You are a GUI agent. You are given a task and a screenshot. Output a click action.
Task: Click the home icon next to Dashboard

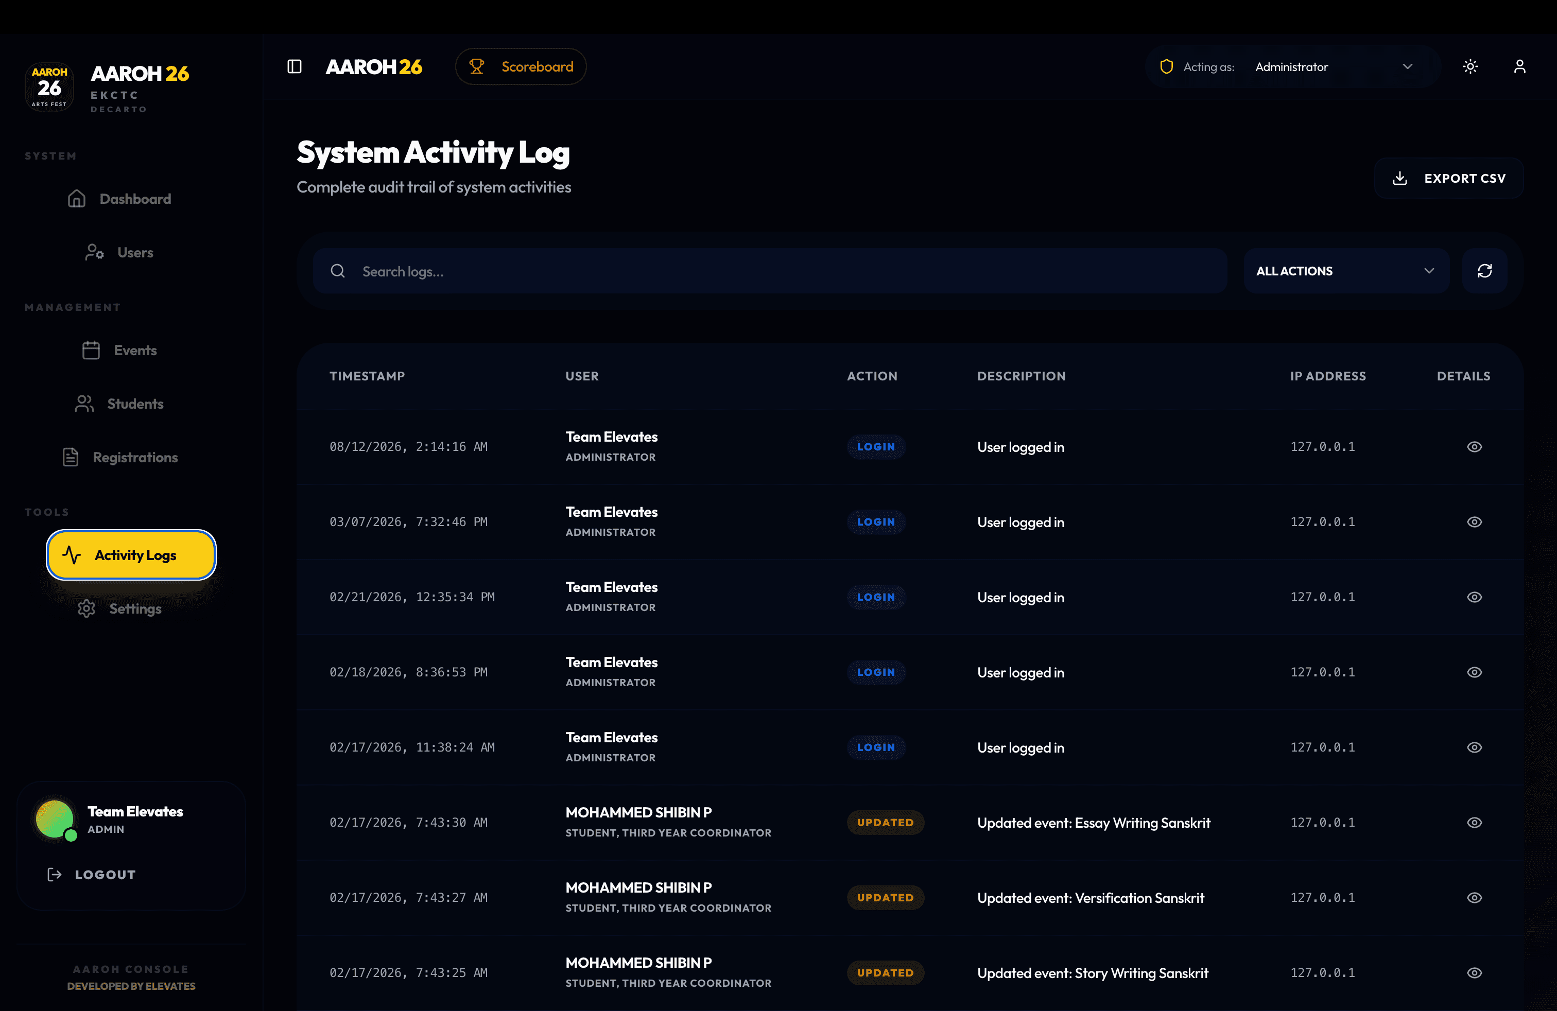tap(77, 199)
